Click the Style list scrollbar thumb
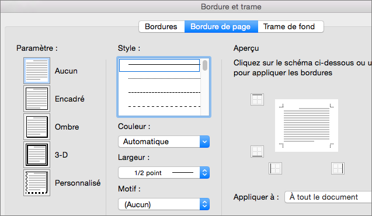Screen dimensions: 372x216 (205, 65)
